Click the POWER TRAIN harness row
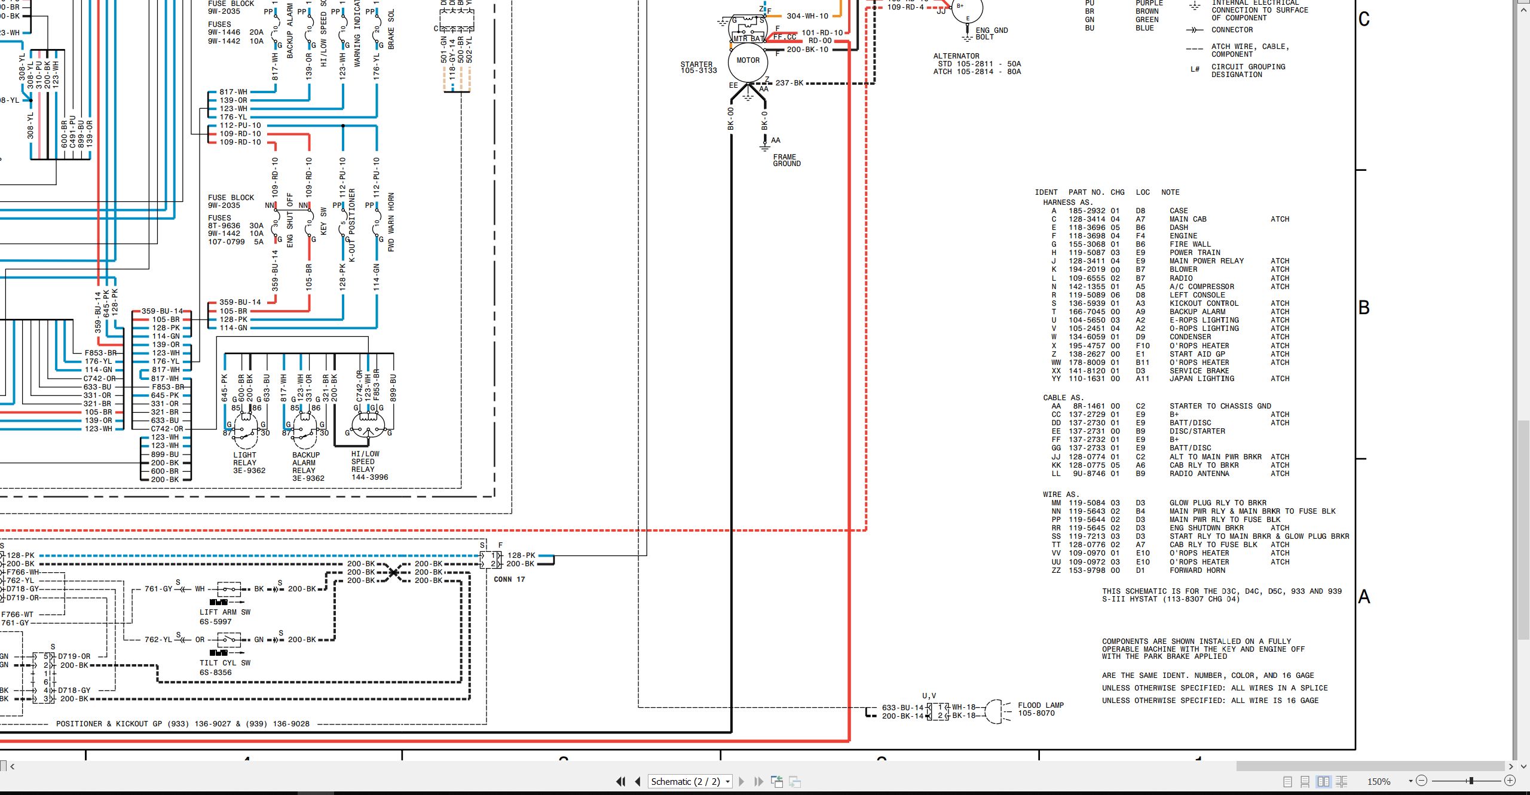Screen dimensions: 1530x795 (x=1136, y=253)
